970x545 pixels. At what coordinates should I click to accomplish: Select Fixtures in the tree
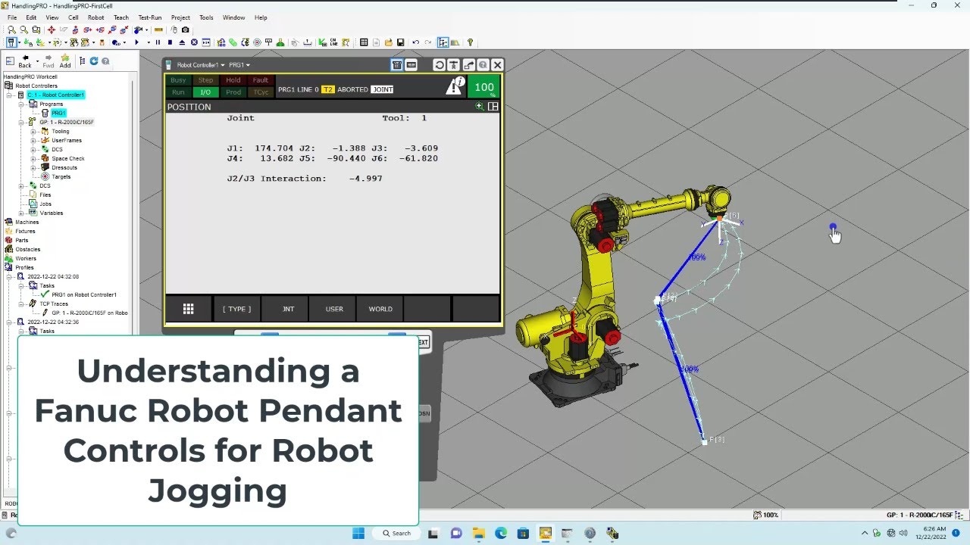coord(25,231)
